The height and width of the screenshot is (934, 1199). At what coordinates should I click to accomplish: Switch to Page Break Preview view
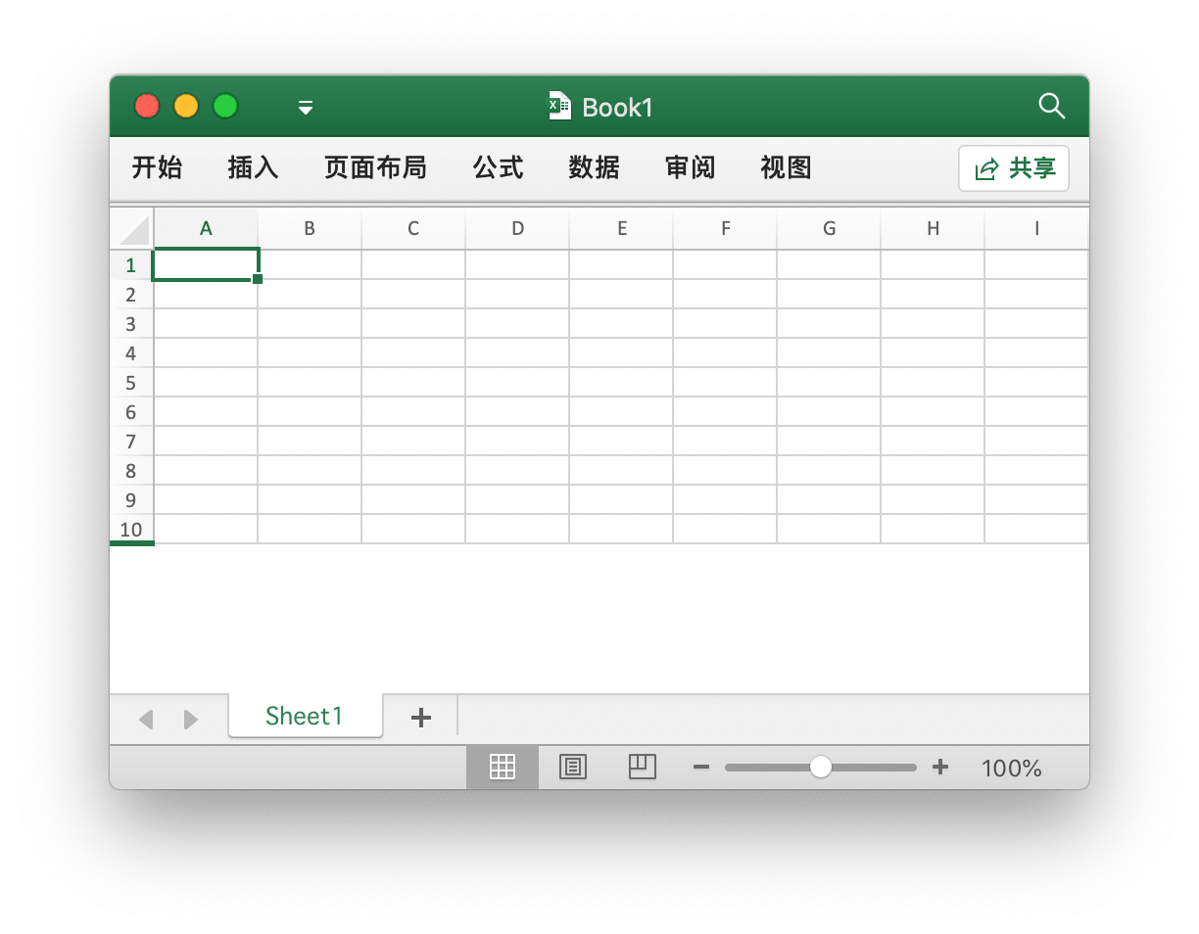point(642,767)
